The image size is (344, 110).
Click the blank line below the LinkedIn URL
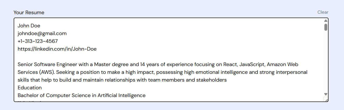[x=103, y=57]
